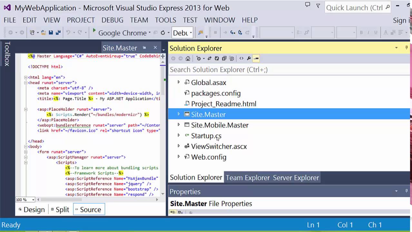Click the Open File folder icon
The width and height of the screenshot is (412, 232).
point(43,33)
